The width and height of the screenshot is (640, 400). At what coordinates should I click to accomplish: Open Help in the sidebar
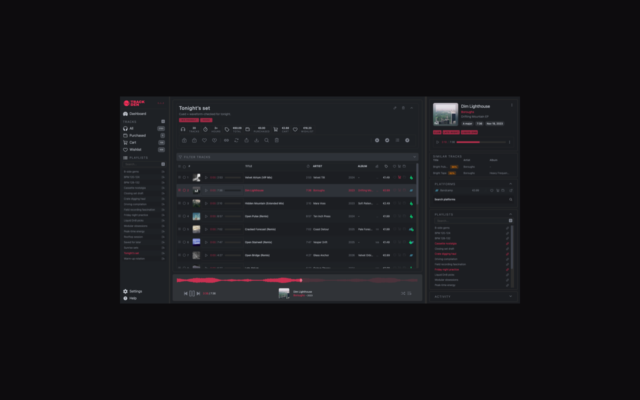[x=130, y=298]
